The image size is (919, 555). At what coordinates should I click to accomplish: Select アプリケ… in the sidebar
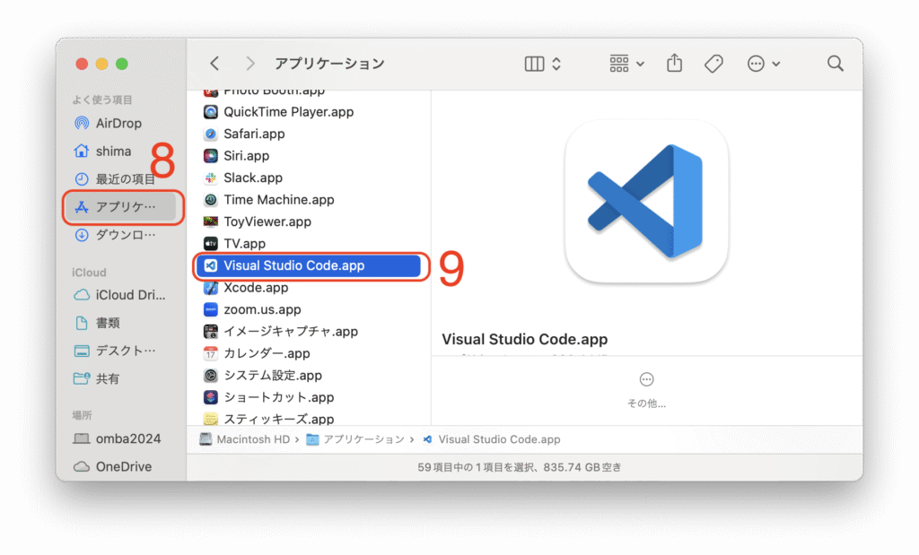pyautogui.click(x=121, y=206)
